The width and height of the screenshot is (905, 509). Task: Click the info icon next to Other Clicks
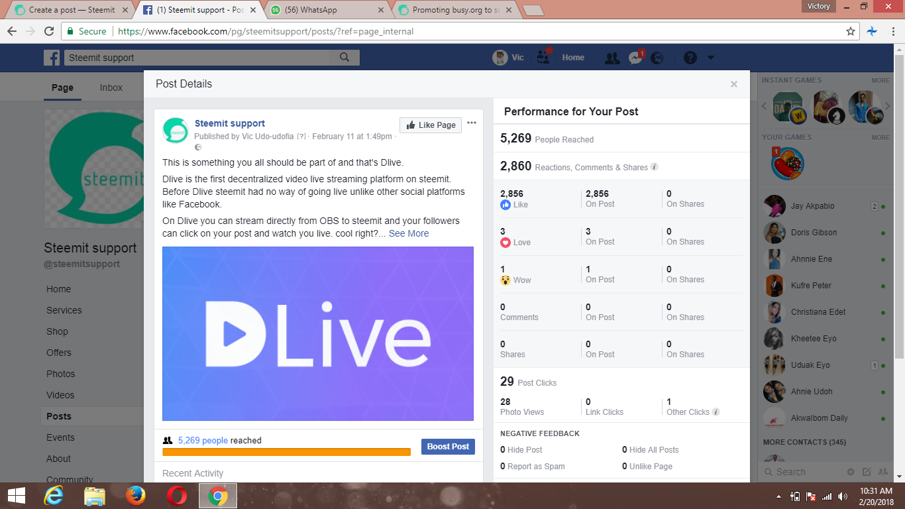click(716, 412)
